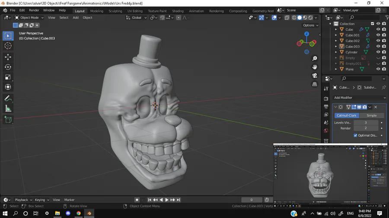Open the Render menu

[x=34, y=10]
